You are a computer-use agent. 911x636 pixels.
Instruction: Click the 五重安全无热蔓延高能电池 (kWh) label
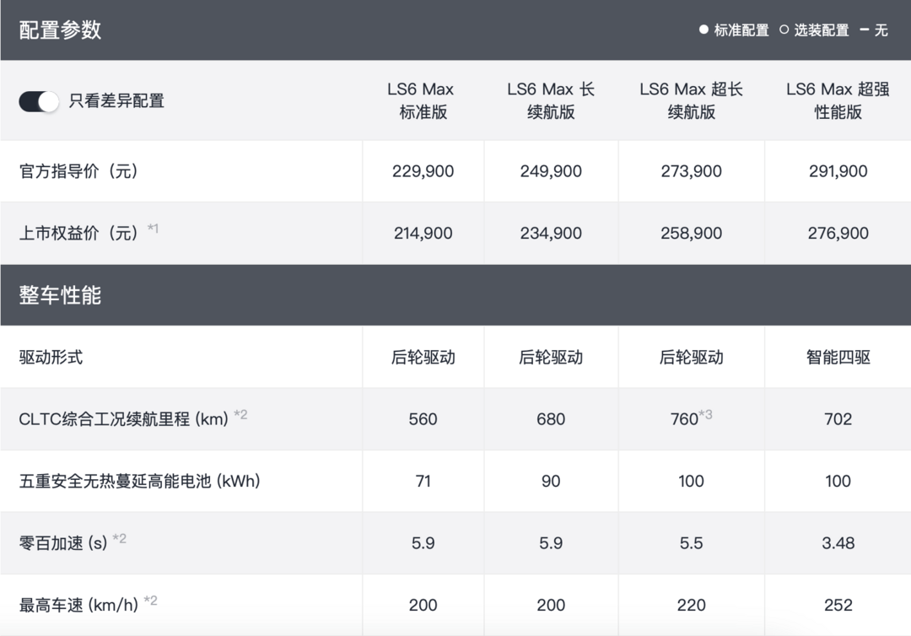pyautogui.click(x=139, y=481)
